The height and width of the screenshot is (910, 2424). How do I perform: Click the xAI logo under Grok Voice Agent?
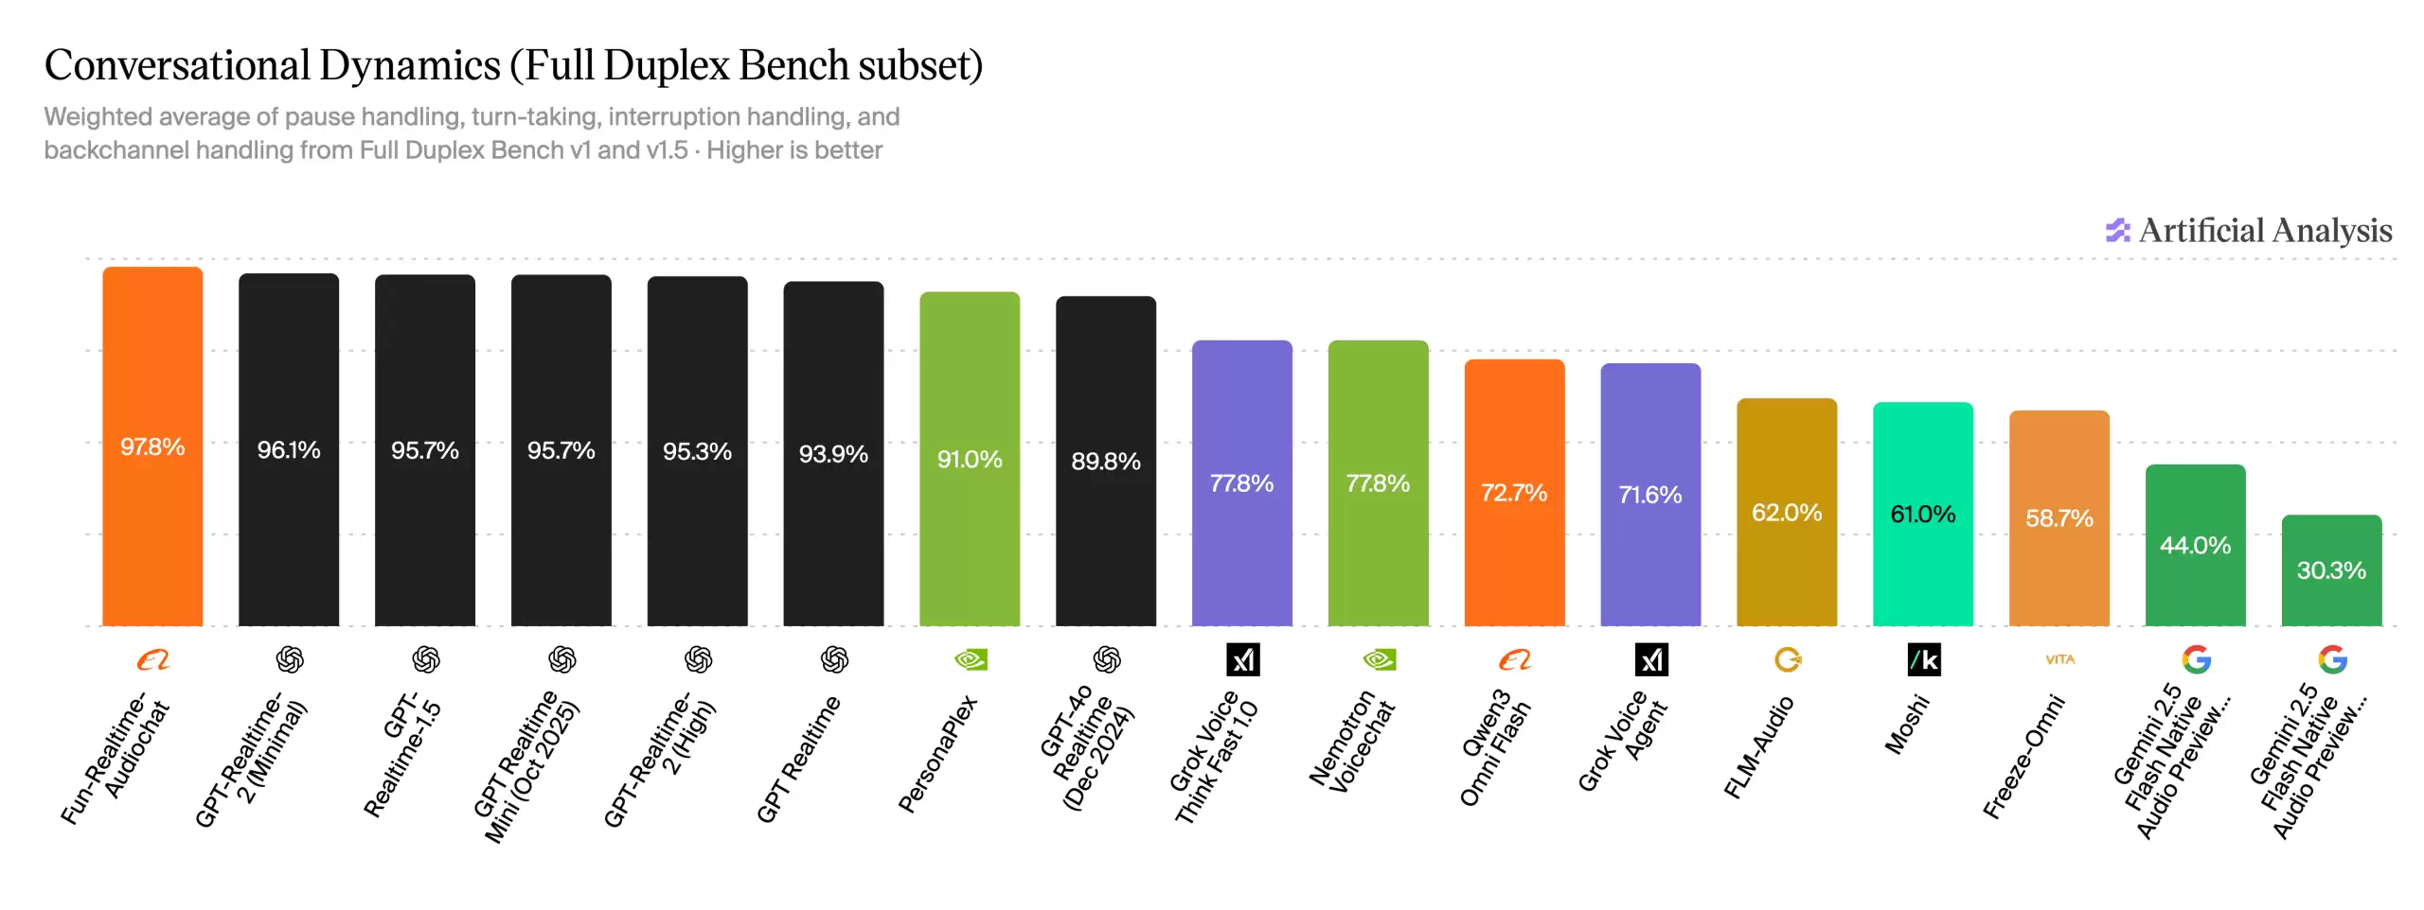point(1651,659)
